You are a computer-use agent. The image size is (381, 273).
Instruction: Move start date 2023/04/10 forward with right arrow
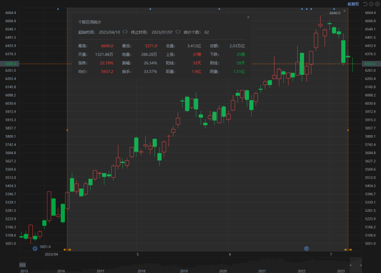[126, 32]
